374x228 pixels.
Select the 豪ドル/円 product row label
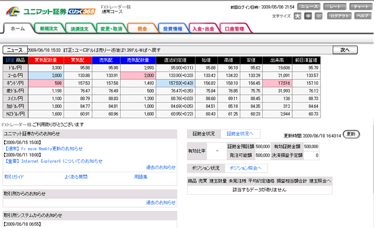[x=16, y=91]
